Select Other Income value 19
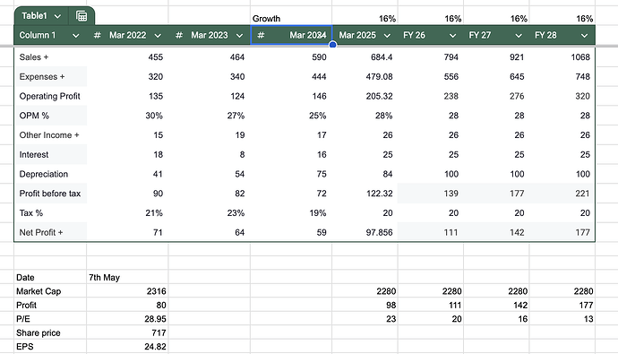 pos(240,135)
